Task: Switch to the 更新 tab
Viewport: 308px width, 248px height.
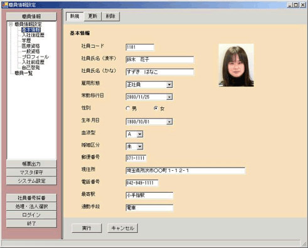Action: click(93, 16)
